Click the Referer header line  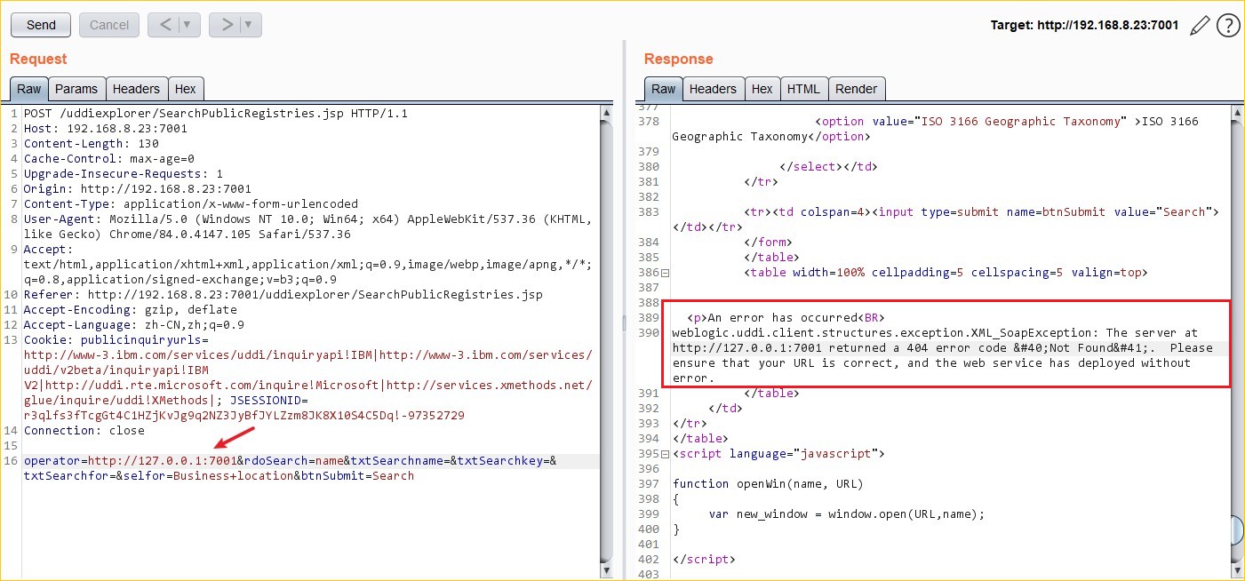click(283, 295)
